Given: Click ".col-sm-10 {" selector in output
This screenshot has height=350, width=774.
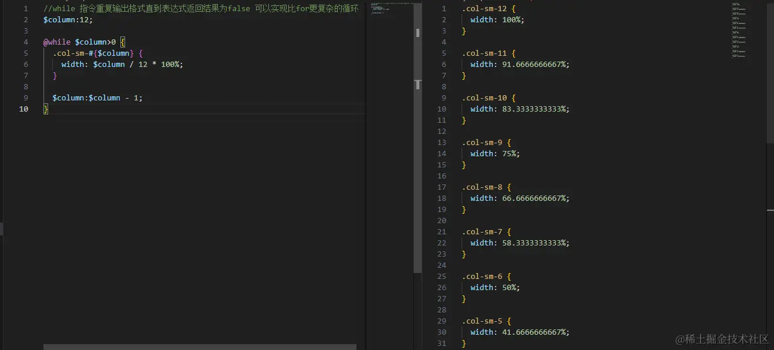Looking at the screenshot, I should tap(489, 98).
